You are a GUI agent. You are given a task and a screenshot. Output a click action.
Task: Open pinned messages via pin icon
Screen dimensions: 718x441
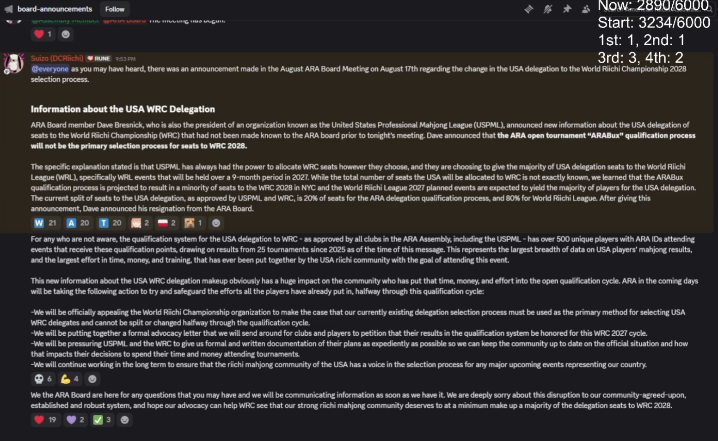tap(567, 9)
